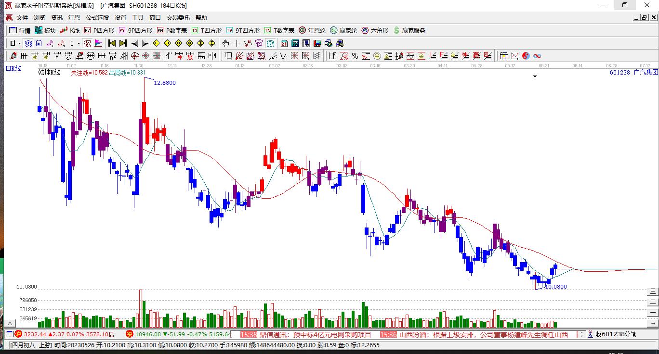This screenshot has height=354, width=659.
Task: Open the 板块 sector view
Action: click(45, 30)
